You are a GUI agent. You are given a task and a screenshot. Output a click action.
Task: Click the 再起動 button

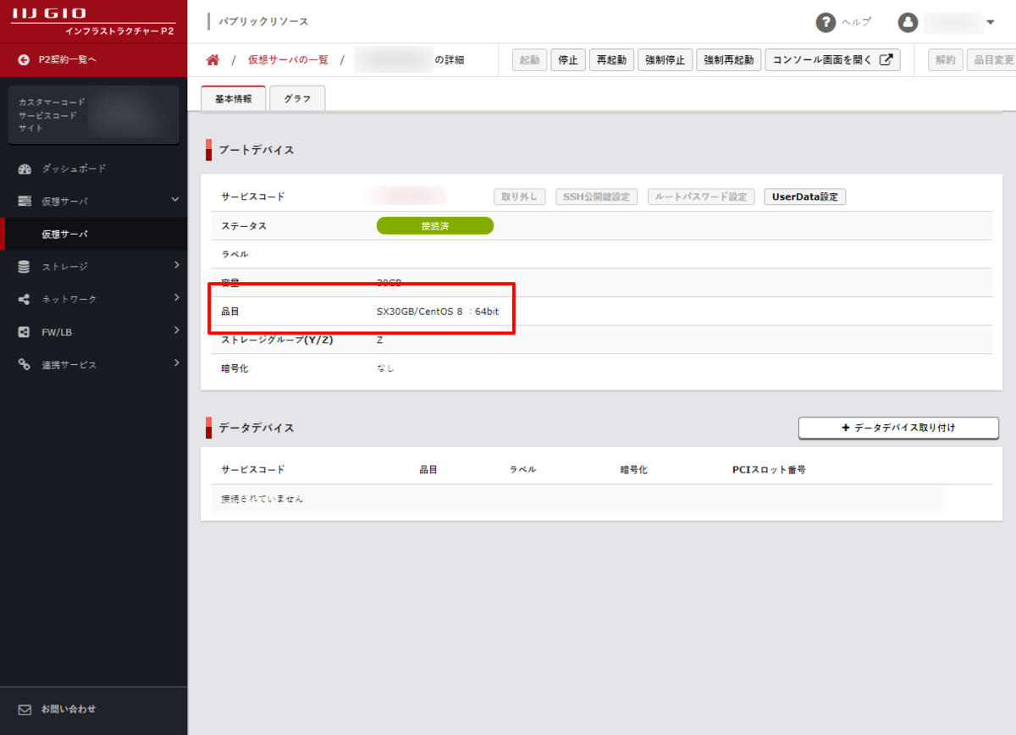611,60
